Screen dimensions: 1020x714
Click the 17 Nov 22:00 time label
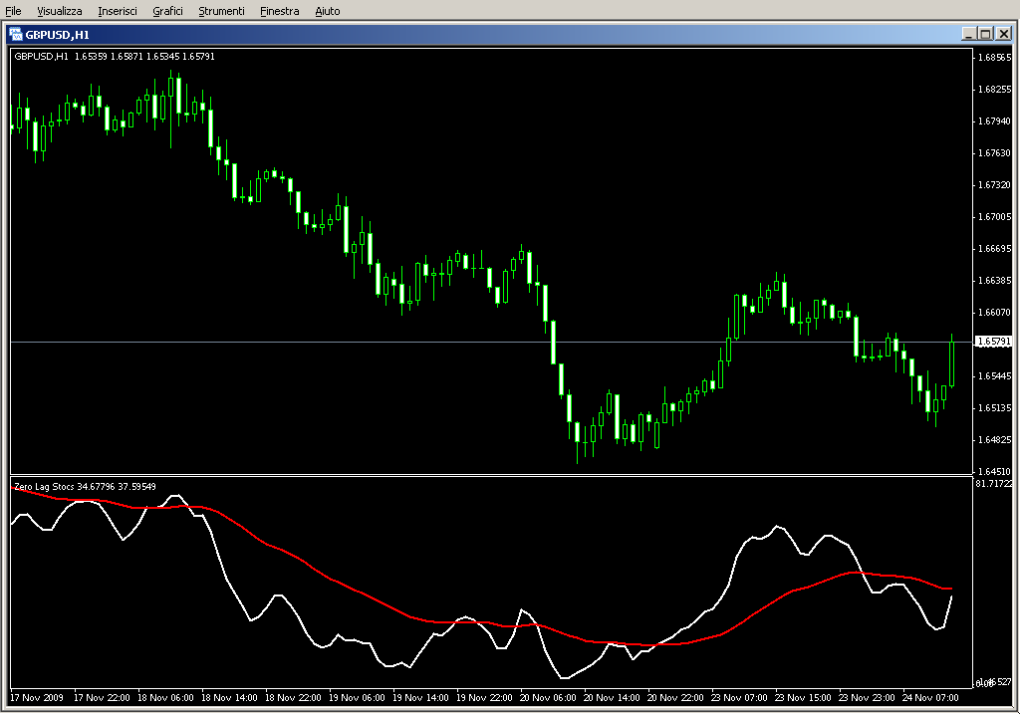click(102, 697)
